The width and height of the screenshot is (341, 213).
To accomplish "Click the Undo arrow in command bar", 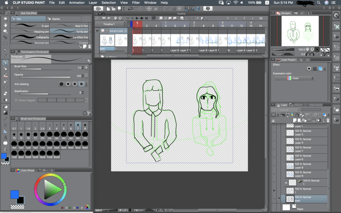I will tap(130, 9).
